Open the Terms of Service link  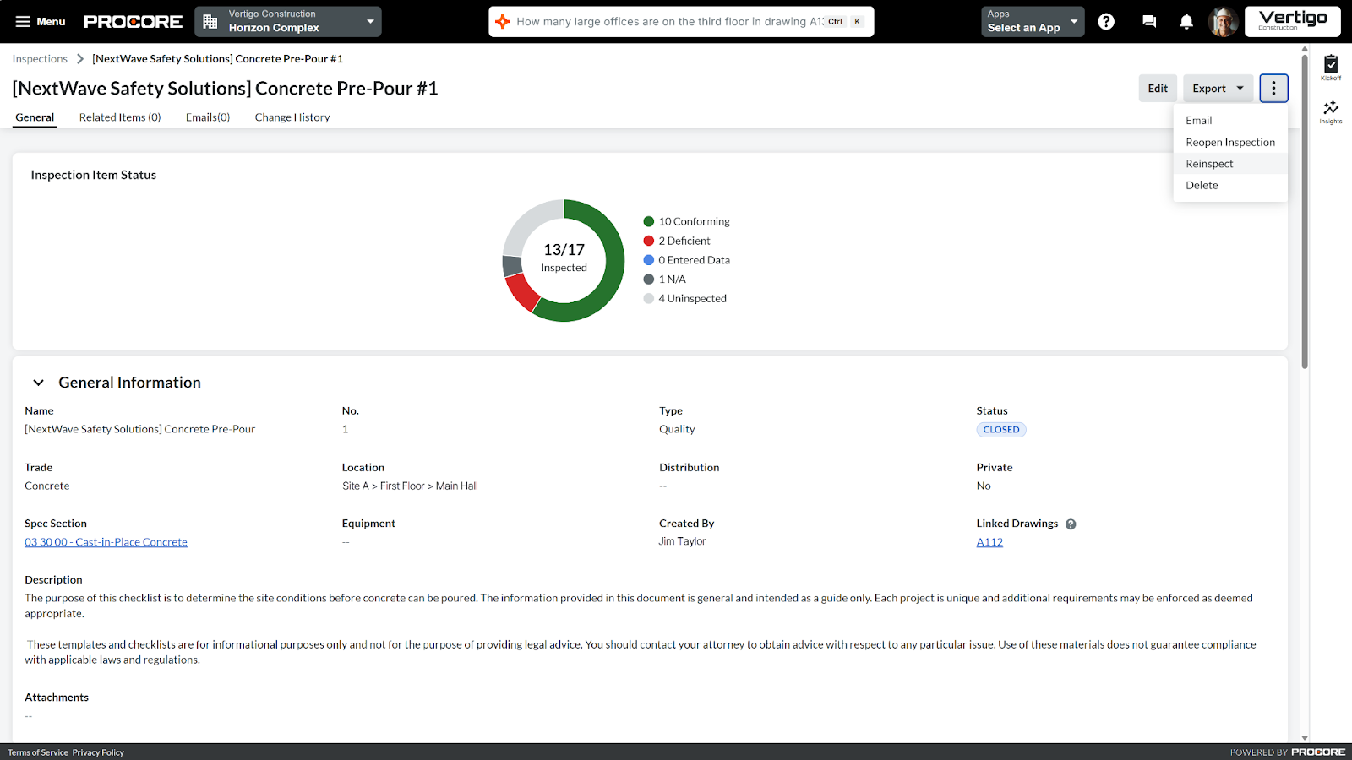pos(38,752)
